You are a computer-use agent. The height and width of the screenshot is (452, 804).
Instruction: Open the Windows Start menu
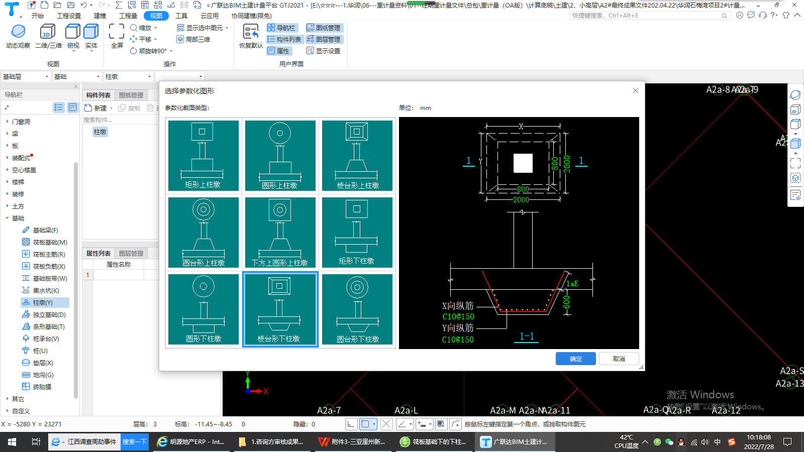pyautogui.click(x=12, y=442)
